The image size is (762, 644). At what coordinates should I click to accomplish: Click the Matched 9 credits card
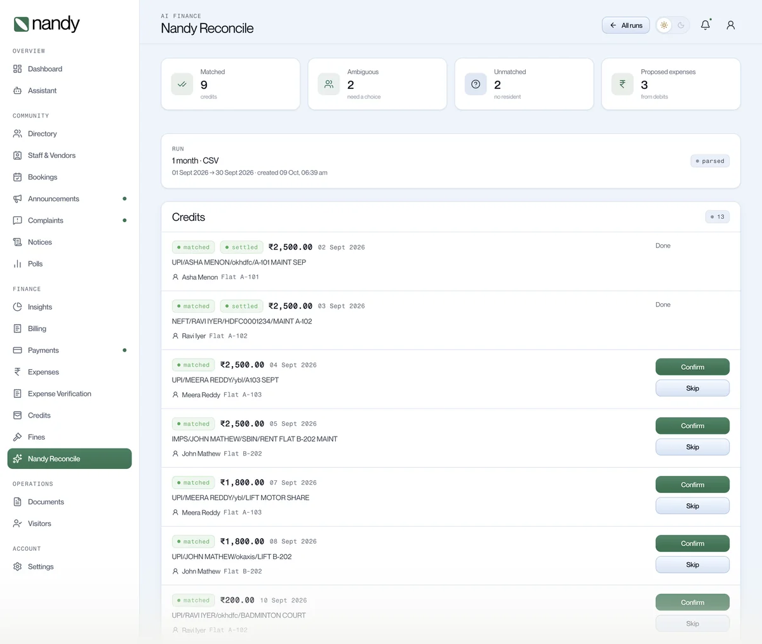(x=231, y=84)
